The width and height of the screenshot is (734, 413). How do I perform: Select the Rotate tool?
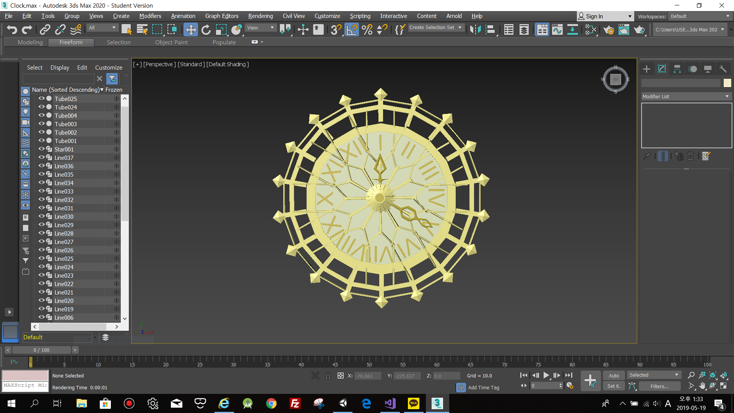coord(206,29)
